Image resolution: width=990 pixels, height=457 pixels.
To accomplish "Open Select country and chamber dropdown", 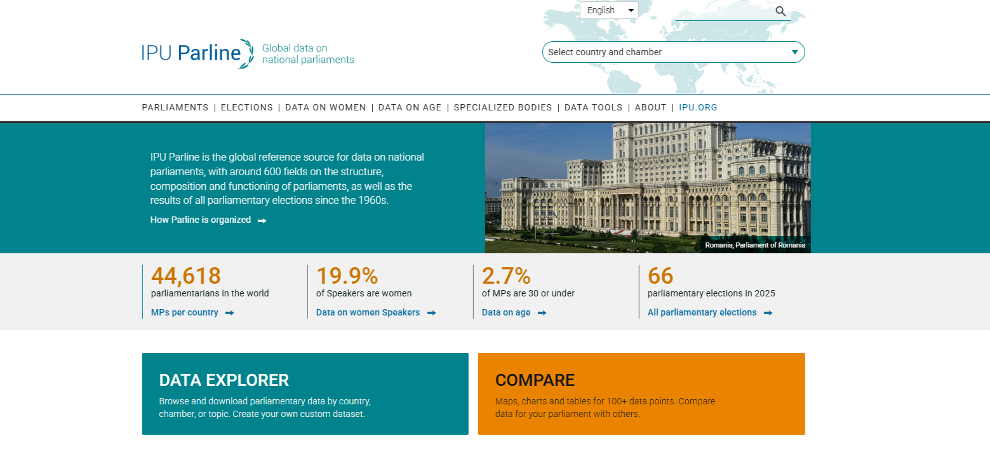I will point(673,52).
